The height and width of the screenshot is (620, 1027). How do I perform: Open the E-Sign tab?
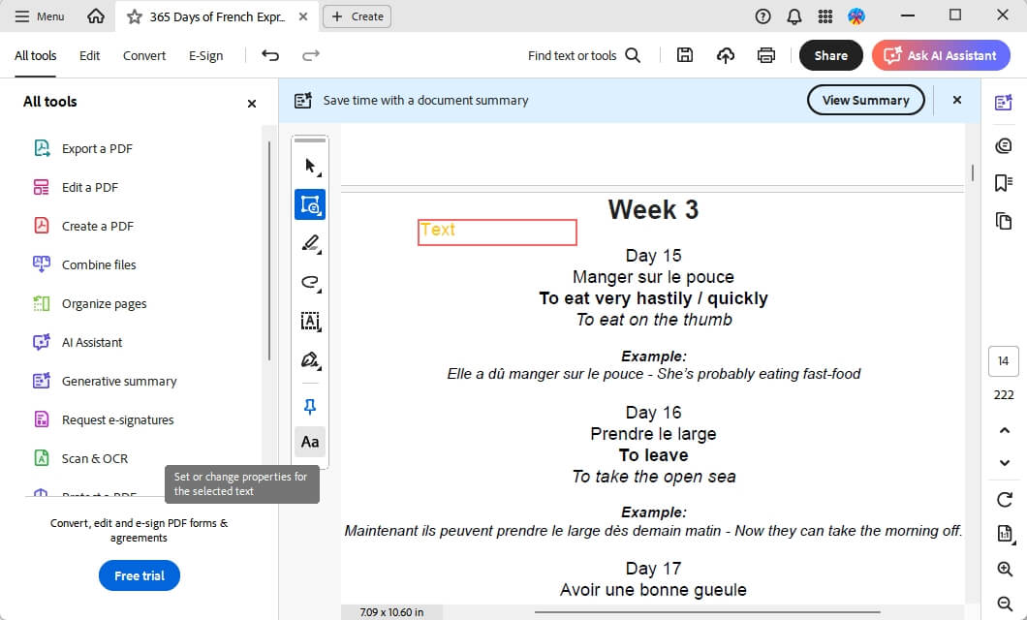click(x=205, y=55)
